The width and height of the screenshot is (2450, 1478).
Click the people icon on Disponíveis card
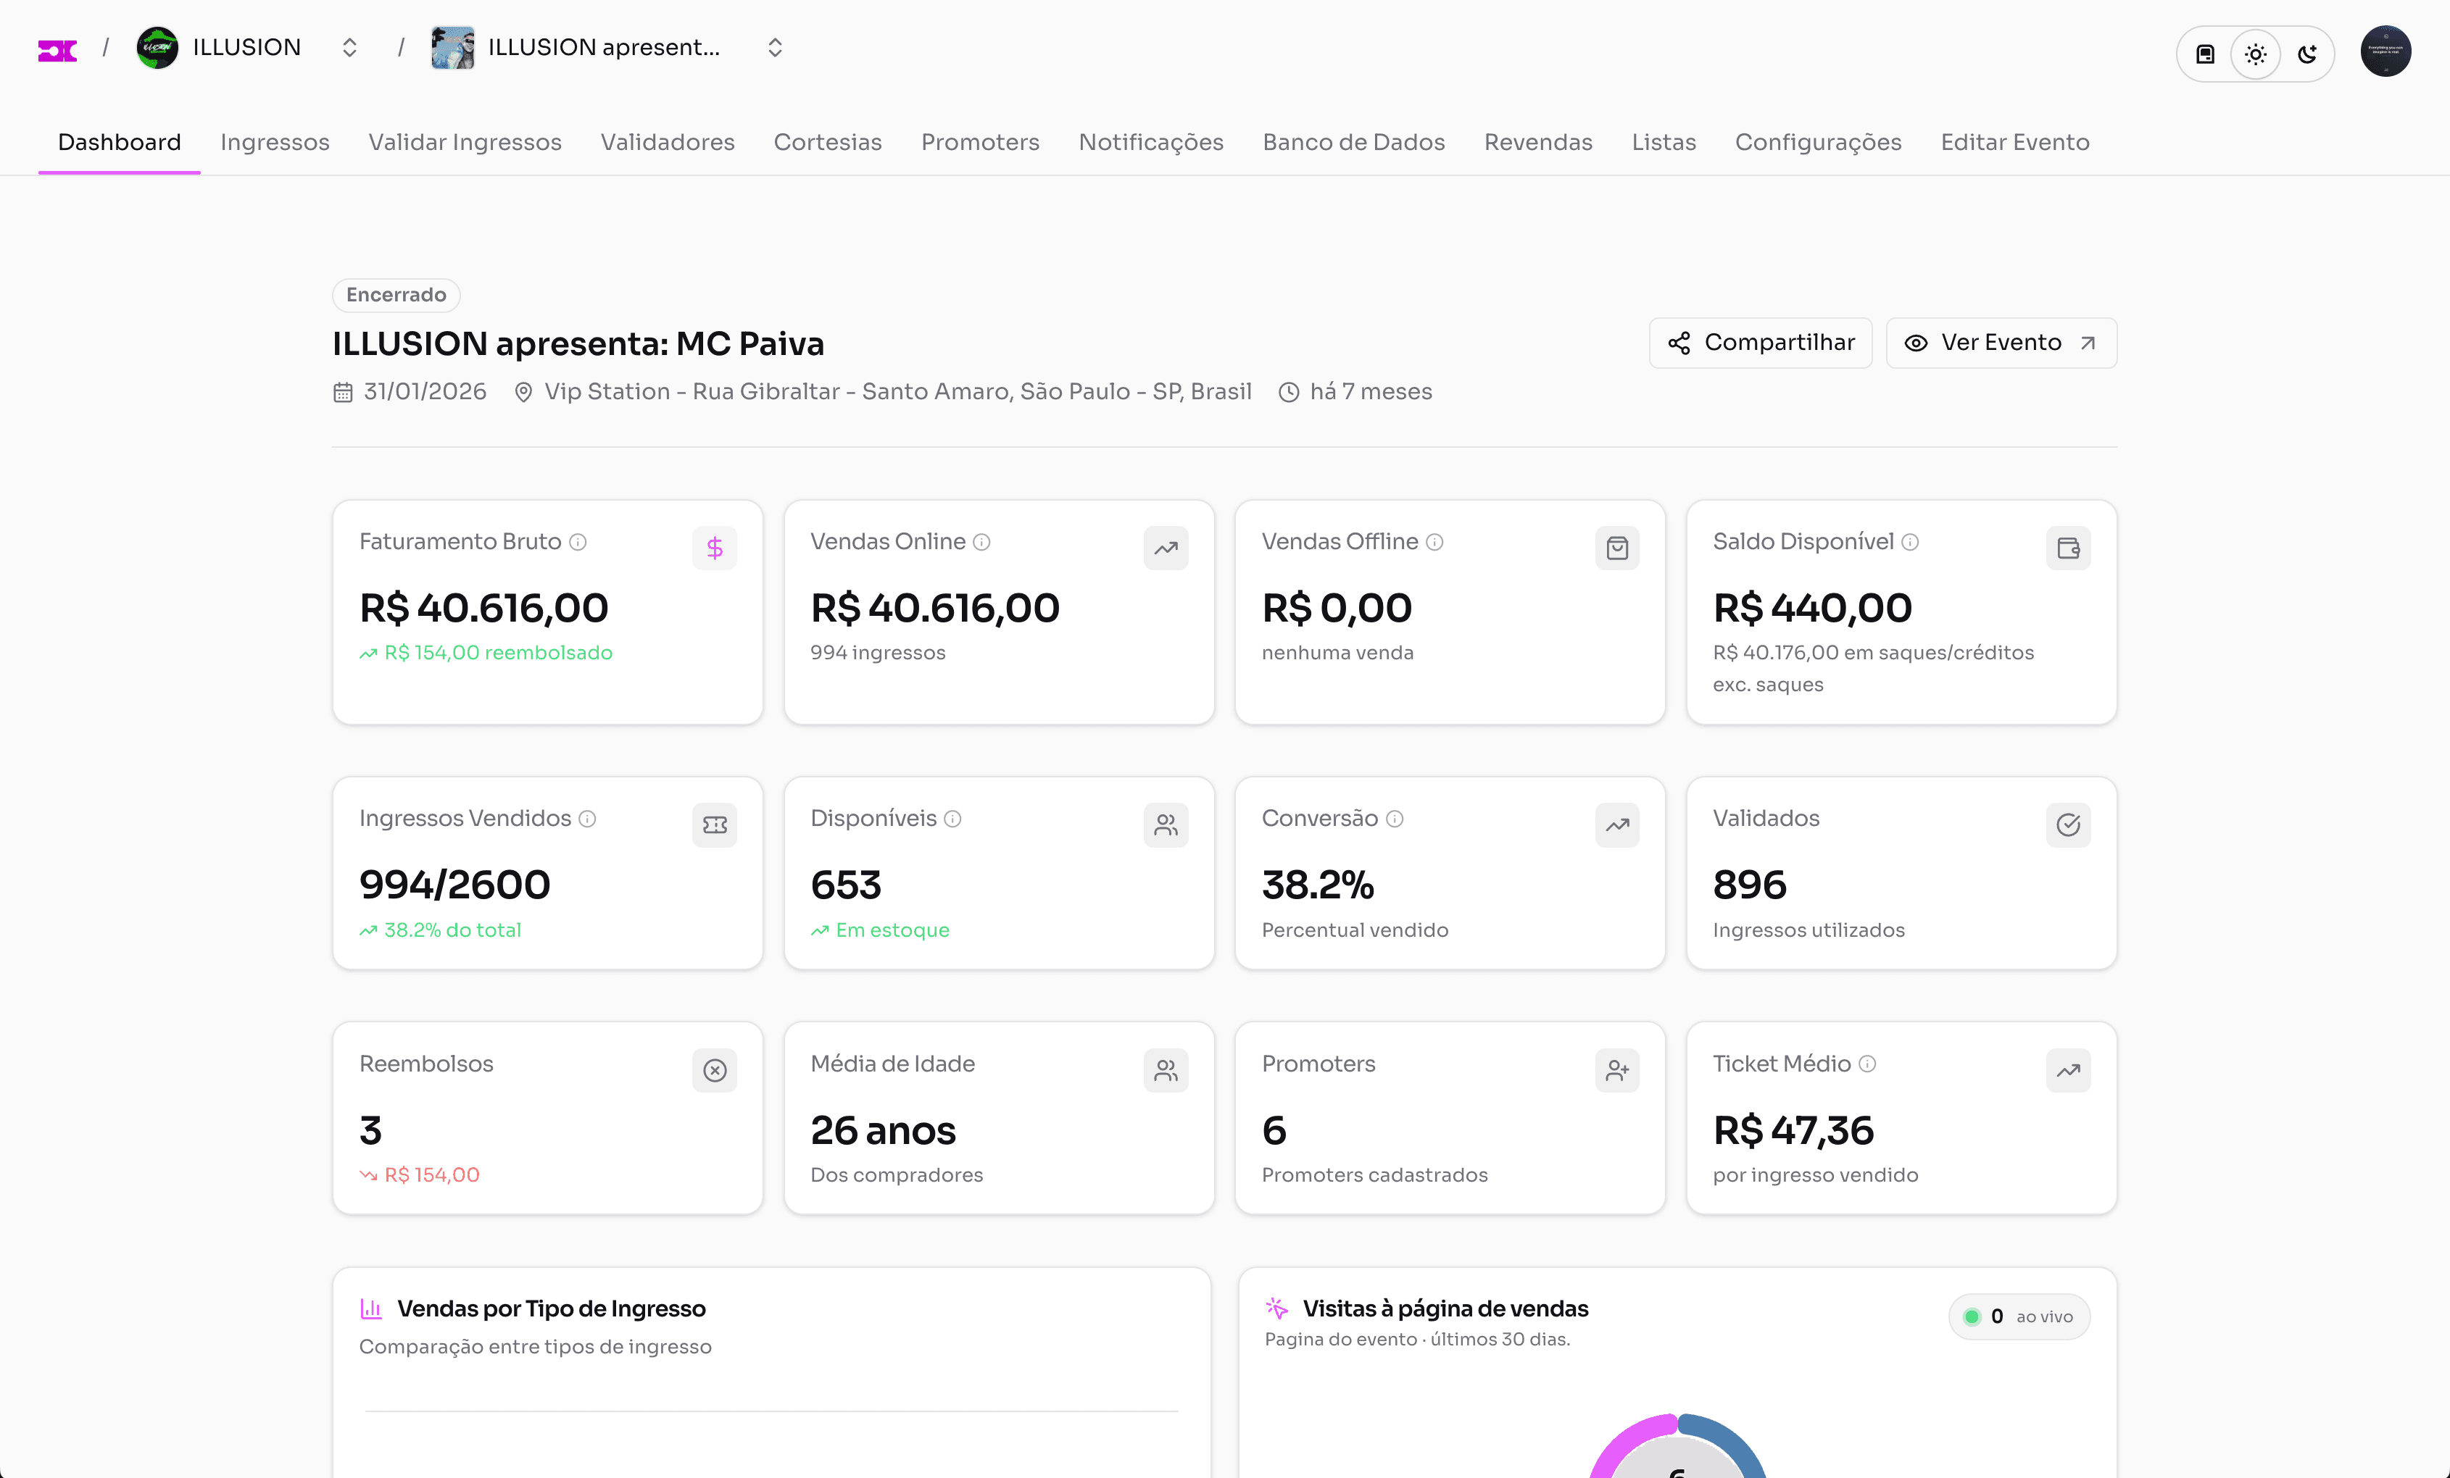click(1166, 825)
